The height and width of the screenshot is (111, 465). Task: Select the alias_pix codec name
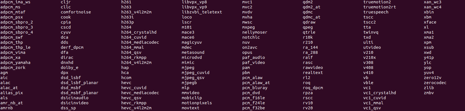click(x=11, y=93)
